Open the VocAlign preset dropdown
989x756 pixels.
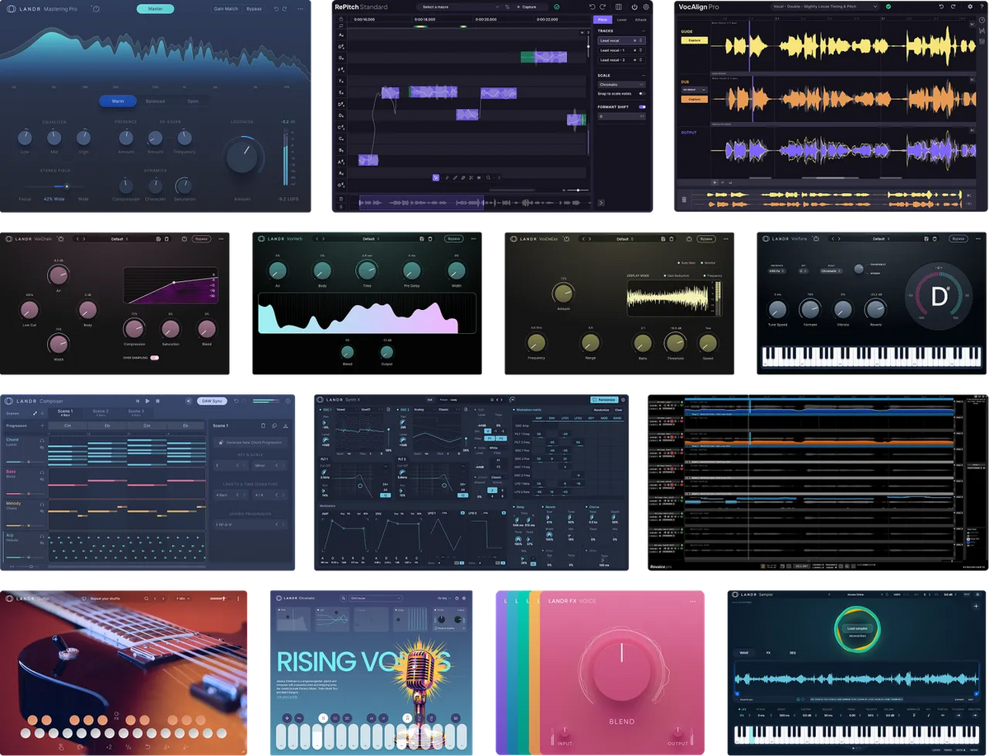[824, 6]
